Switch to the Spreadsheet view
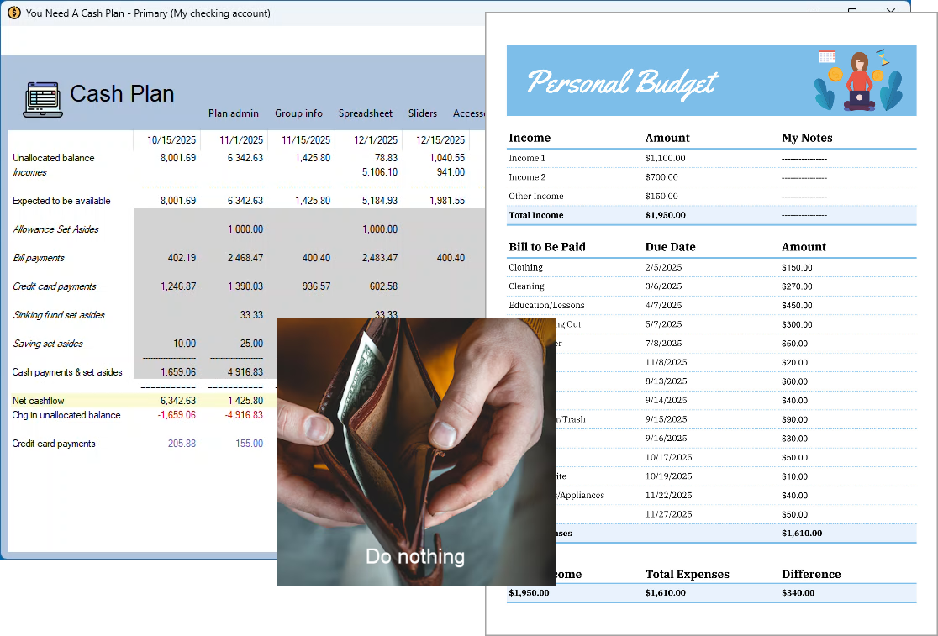Image resolution: width=938 pixels, height=636 pixels. pos(365,113)
